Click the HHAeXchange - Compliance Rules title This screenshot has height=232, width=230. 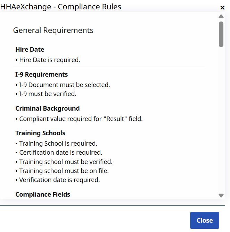click(x=61, y=7)
